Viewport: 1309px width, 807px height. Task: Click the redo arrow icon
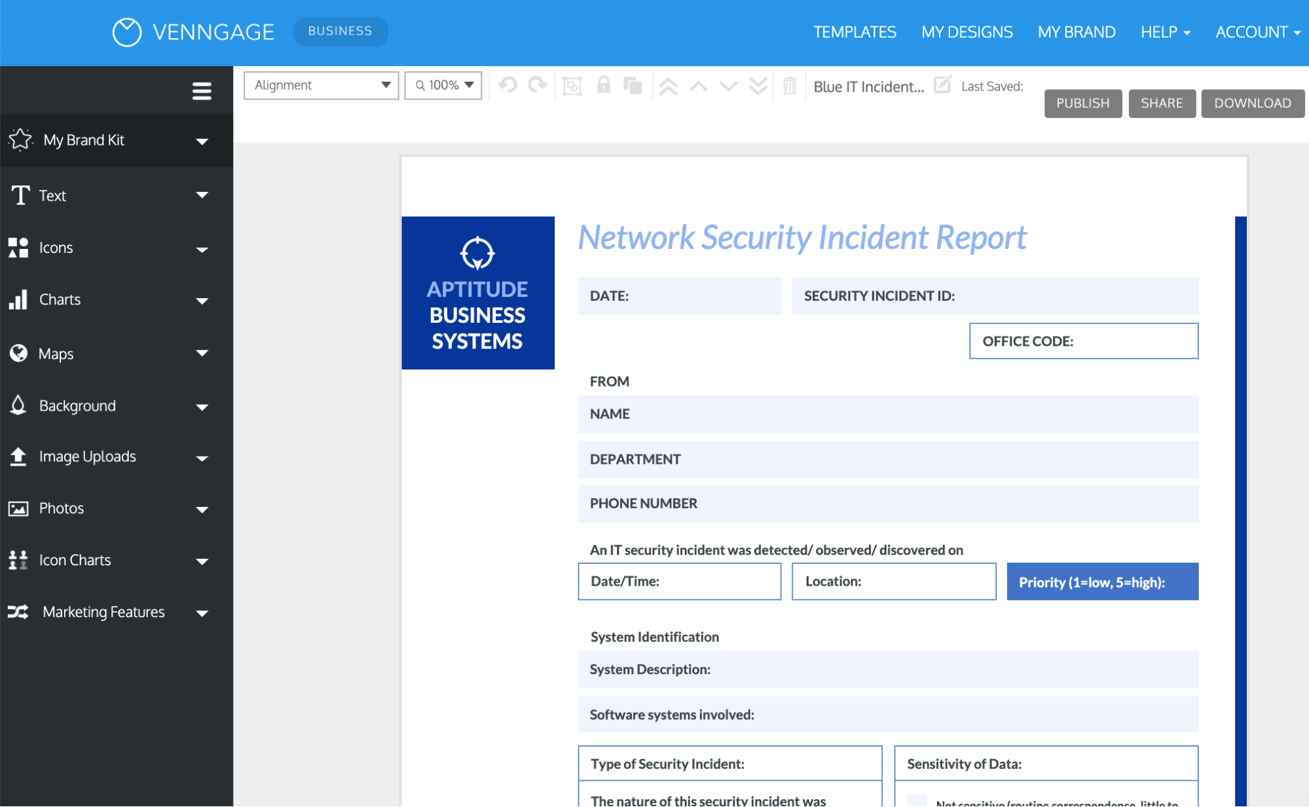[x=538, y=85]
